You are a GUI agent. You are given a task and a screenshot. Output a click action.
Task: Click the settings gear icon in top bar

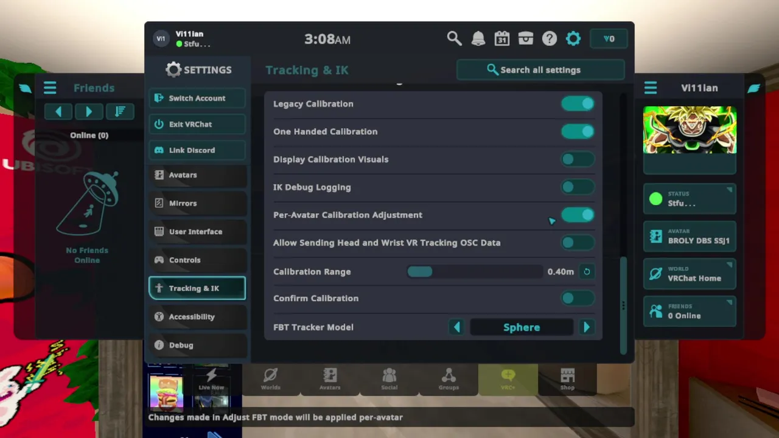click(573, 39)
